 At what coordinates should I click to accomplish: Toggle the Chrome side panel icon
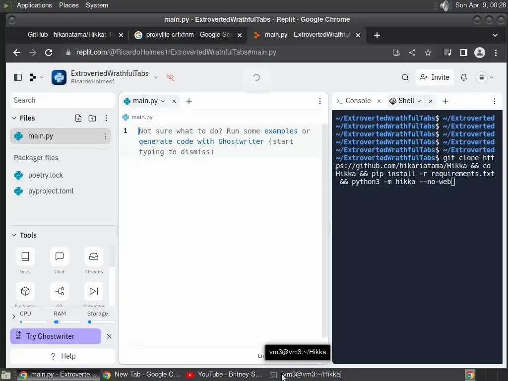pyautogui.click(x=464, y=53)
